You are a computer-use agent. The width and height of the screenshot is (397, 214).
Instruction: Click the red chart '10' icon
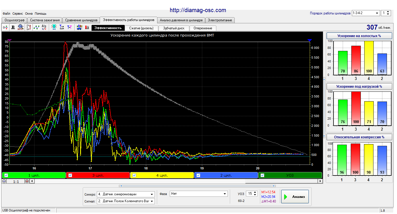point(87,27)
